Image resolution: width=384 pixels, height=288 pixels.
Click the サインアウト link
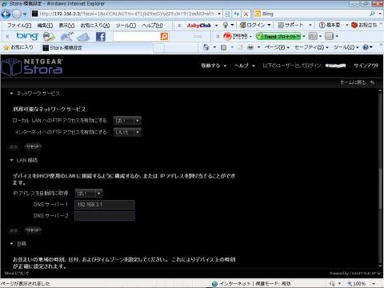(366, 66)
